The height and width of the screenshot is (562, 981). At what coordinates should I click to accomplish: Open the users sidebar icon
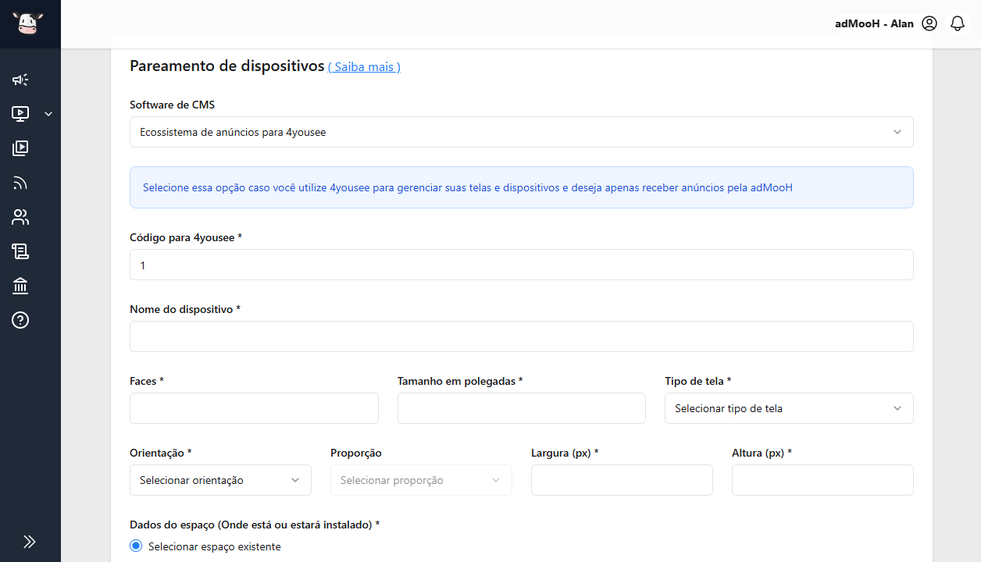[x=20, y=217]
